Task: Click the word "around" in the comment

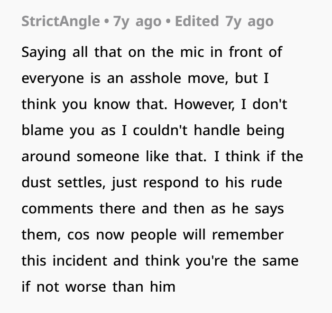Action: (x=44, y=156)
